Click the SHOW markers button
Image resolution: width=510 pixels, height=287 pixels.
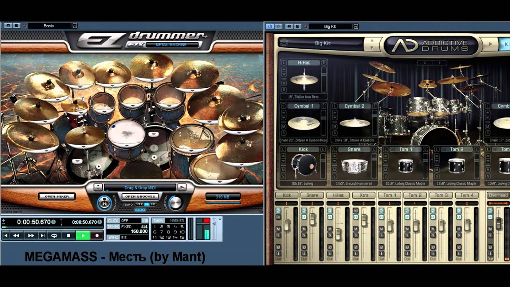[x=159, y=220]
